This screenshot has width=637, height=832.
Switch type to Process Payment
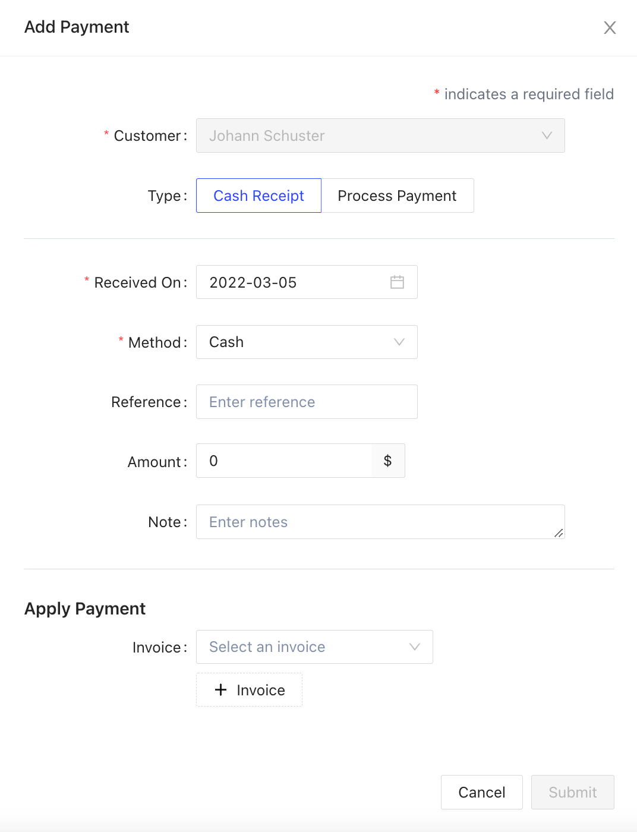(x=397, y=196)
